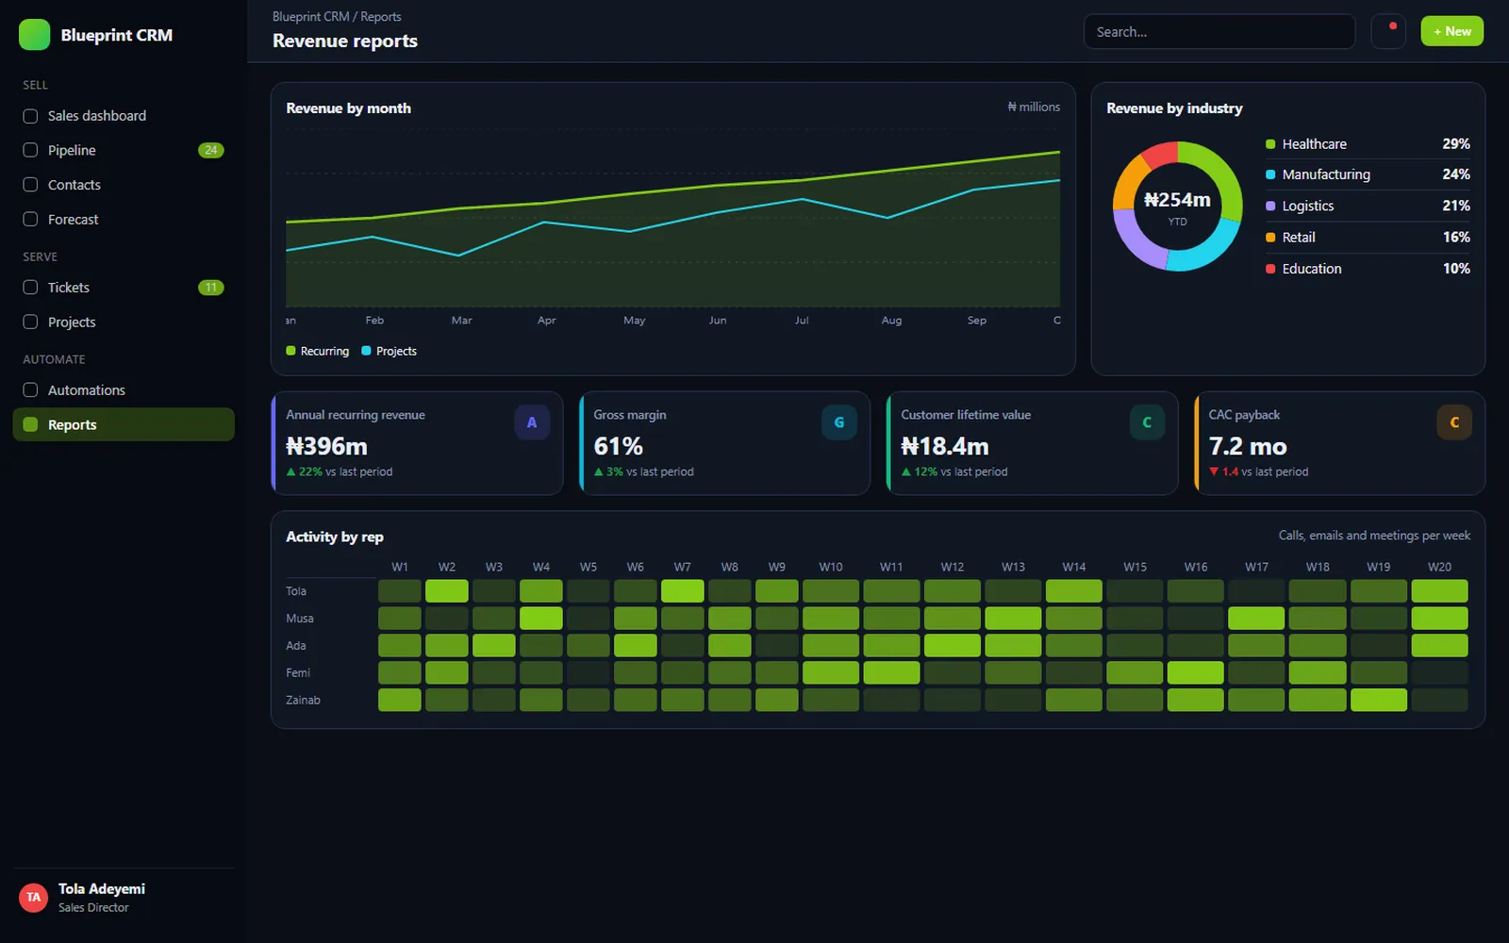The image size is (1509, 943).
Task: Select the Reports menu item
Action: (124, 424)
